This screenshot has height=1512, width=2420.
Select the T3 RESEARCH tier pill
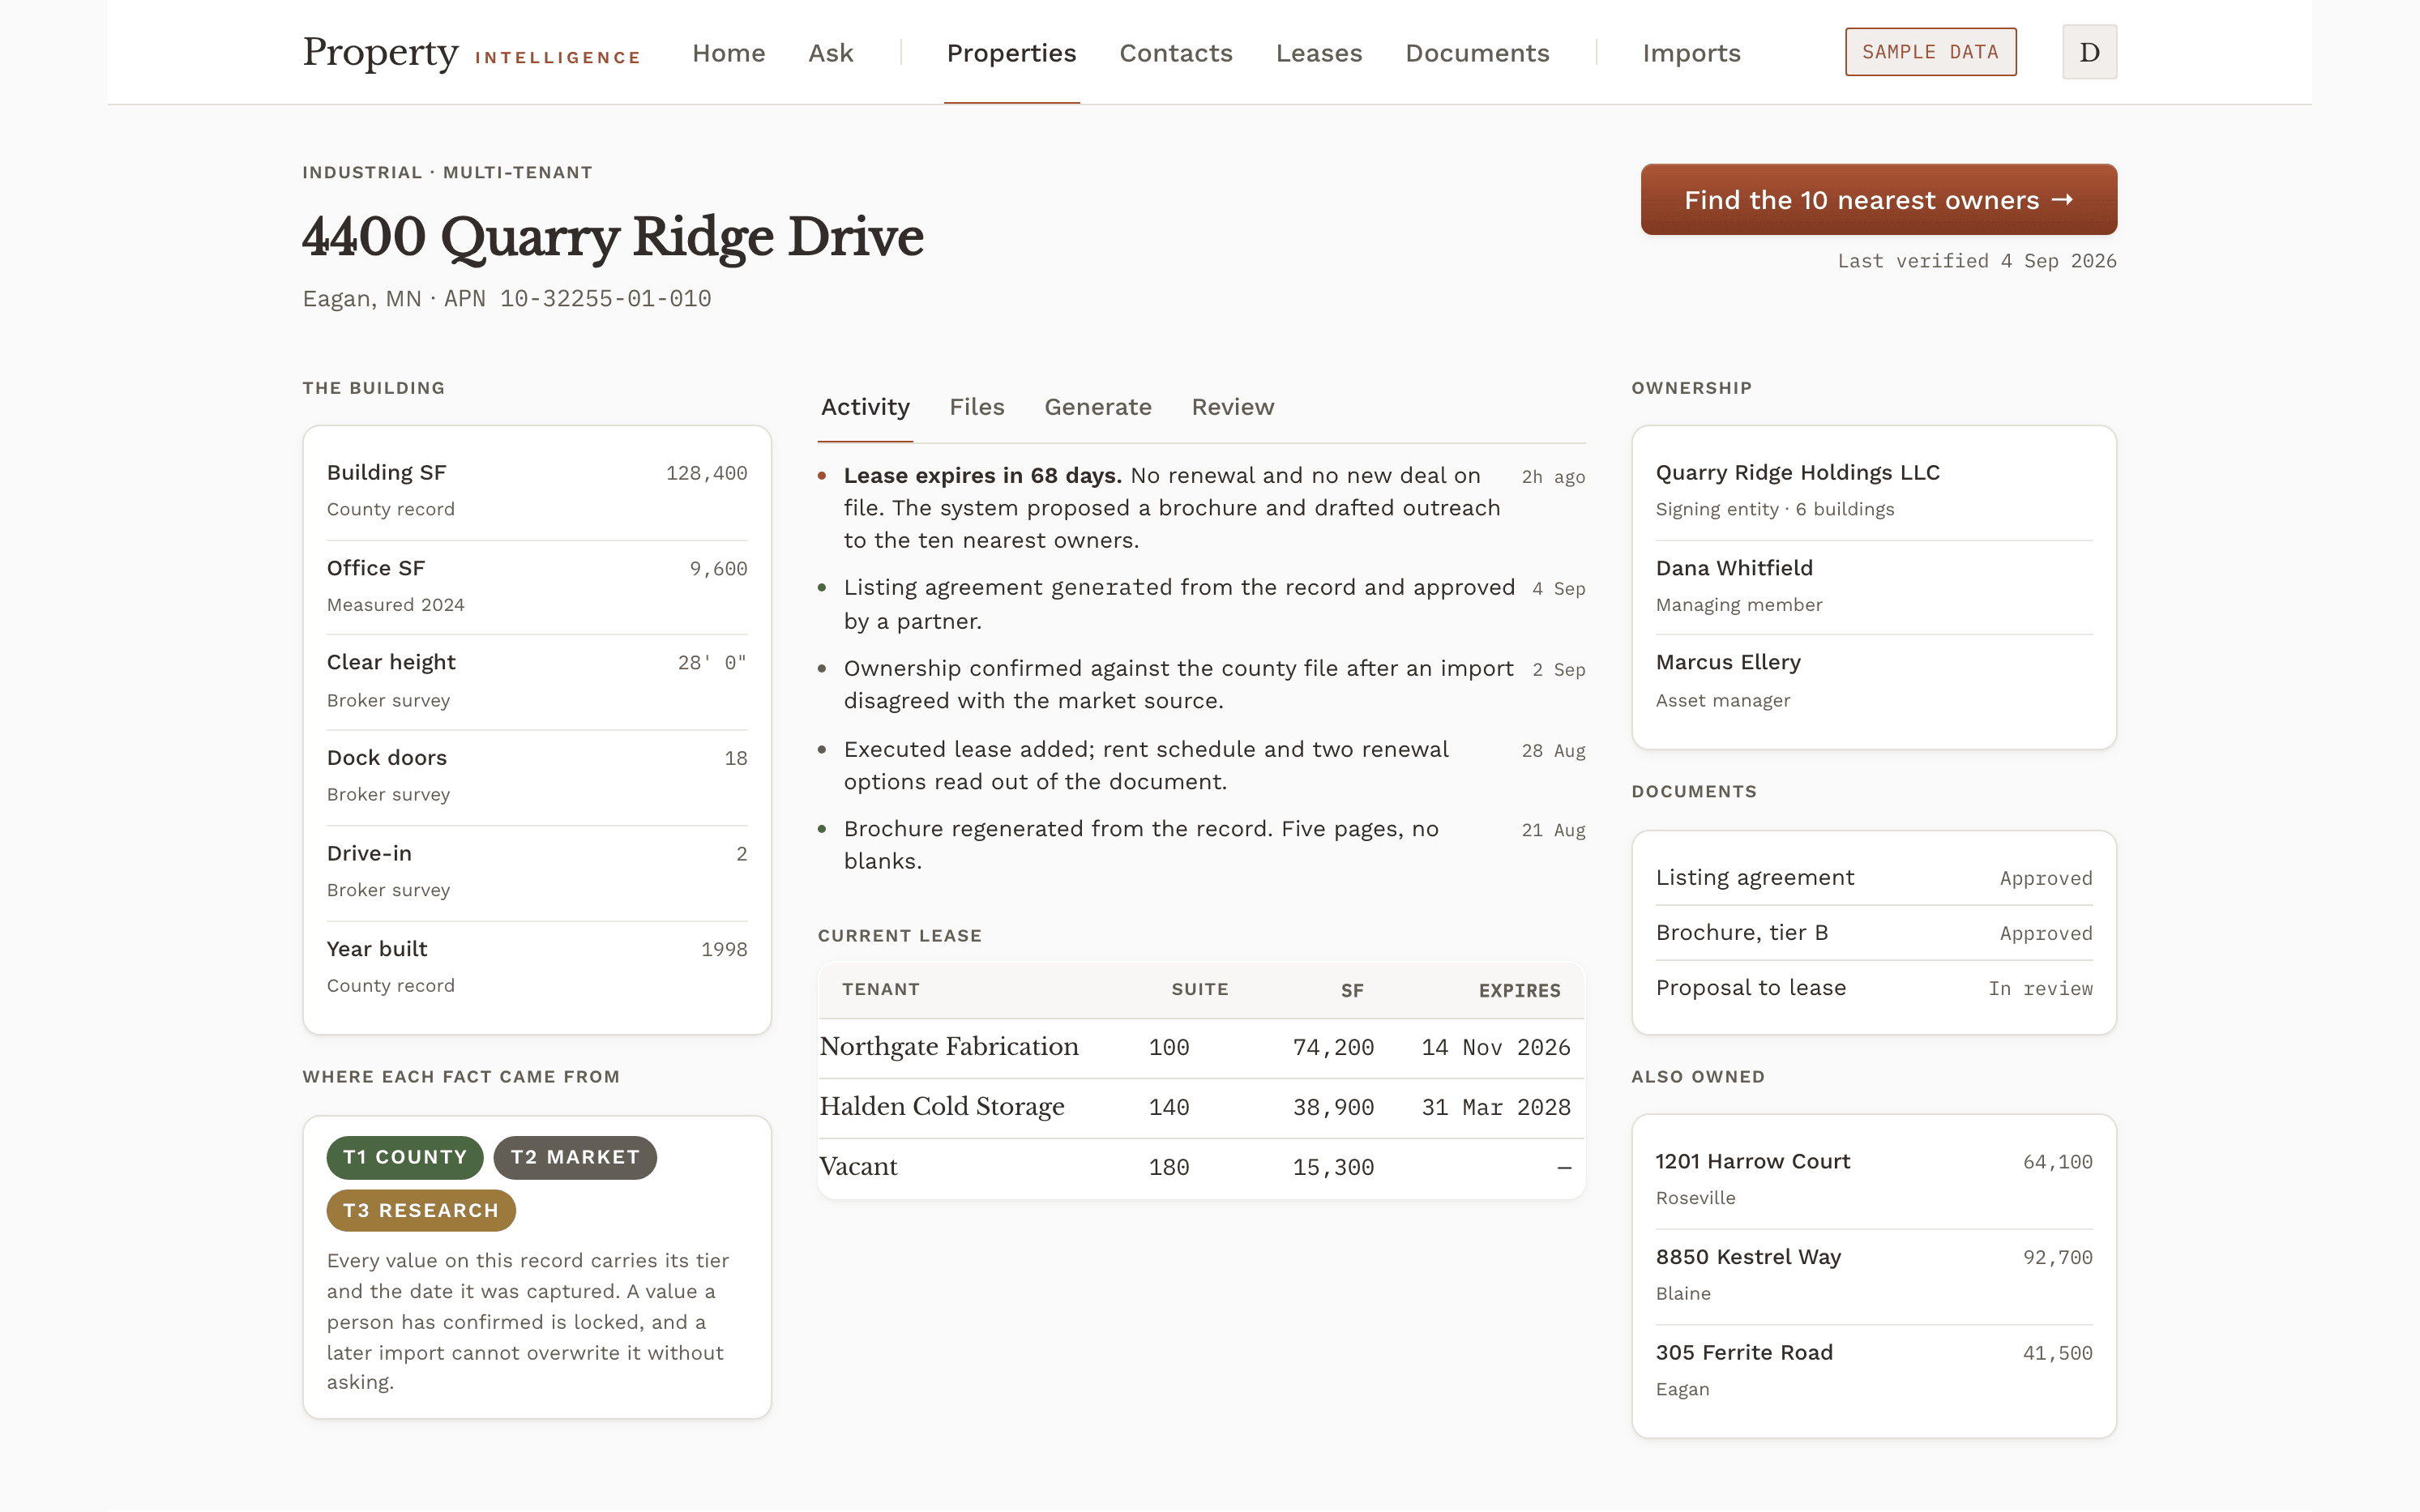coord(420,1210)
